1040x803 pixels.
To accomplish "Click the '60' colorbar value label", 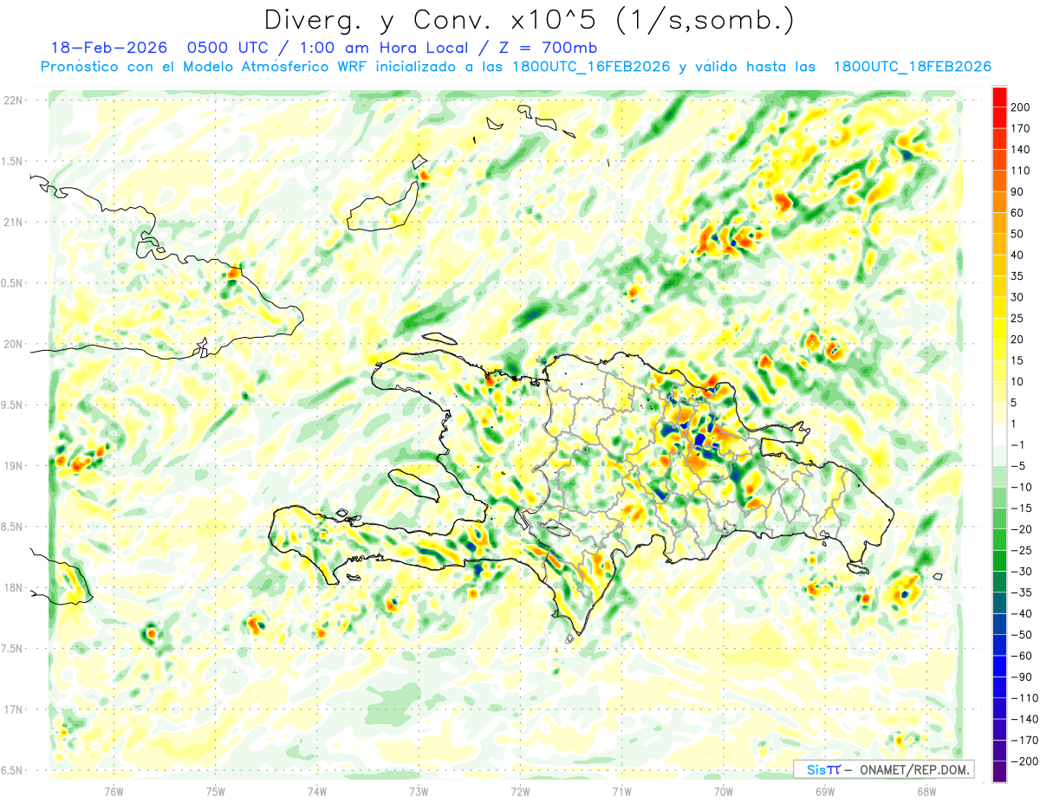I will (x=1017, y=213).
